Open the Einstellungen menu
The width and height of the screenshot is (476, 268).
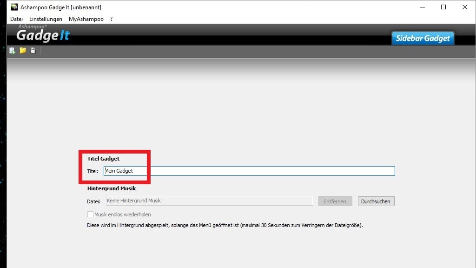coord(46,19)
